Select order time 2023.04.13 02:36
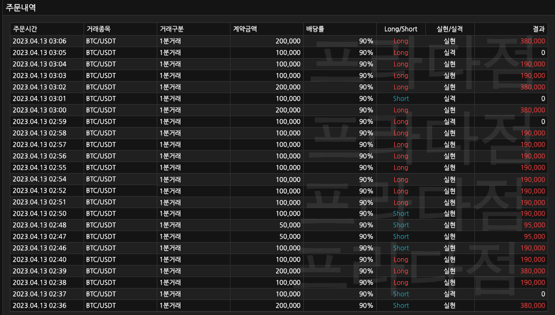The image size is (555, 315). 40,305
